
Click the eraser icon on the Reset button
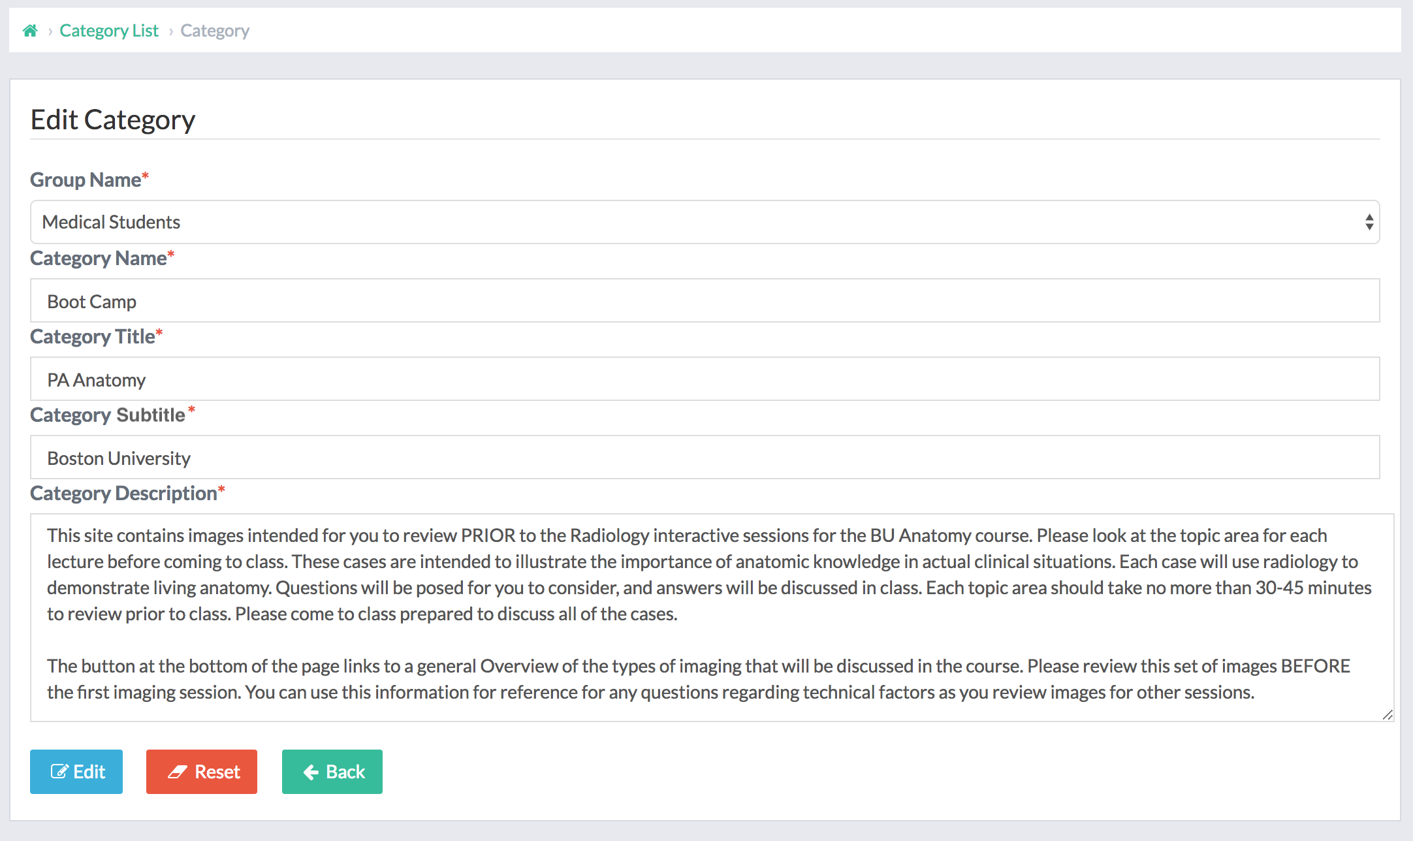[178, 772]
